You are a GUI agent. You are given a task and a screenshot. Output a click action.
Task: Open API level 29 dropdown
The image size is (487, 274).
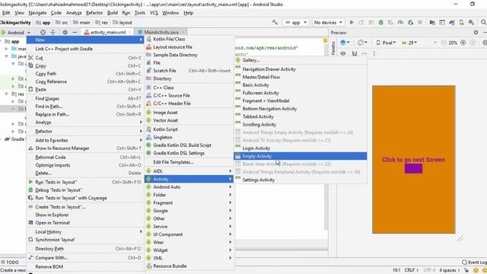pos(409,43)
